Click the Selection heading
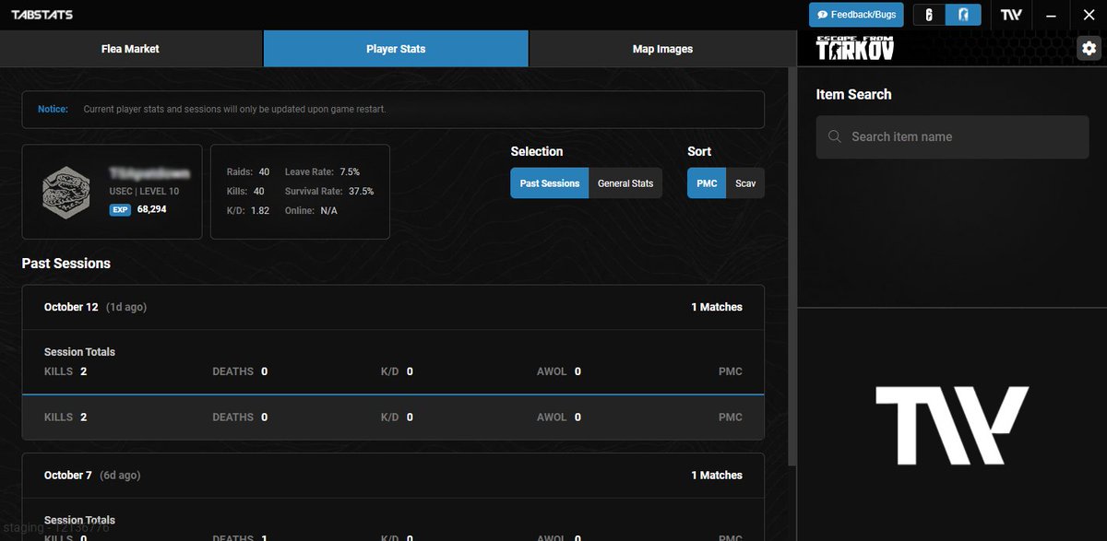The height and width of the screenshot is (541, 1107). [x=537, y=151]
